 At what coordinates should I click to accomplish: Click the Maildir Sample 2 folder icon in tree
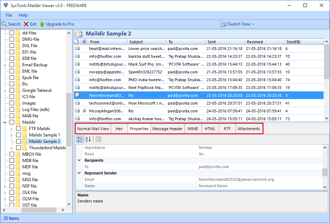click(x=25, y=141)
